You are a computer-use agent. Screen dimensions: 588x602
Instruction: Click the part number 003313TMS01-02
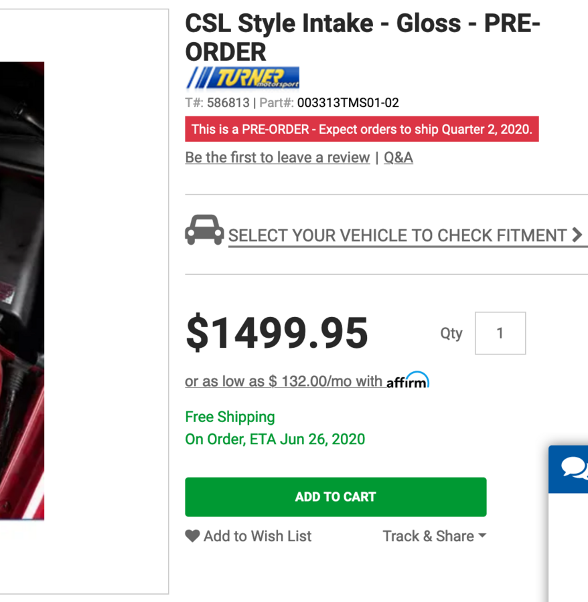pos(348,103)
